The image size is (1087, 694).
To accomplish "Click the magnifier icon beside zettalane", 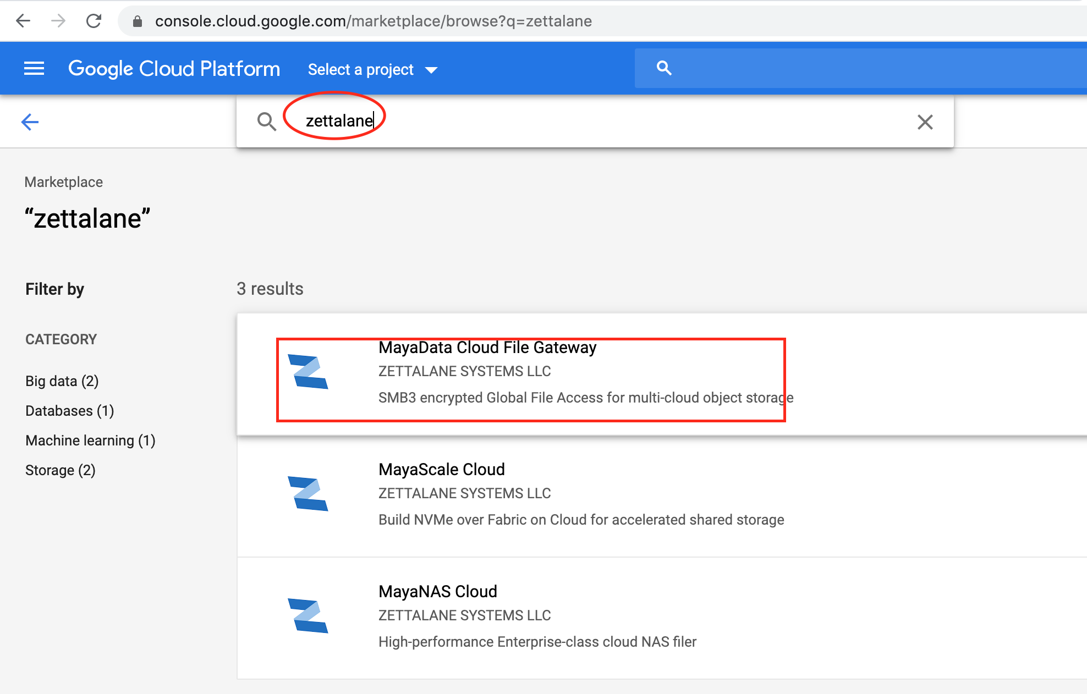I will tap(267, 122).
